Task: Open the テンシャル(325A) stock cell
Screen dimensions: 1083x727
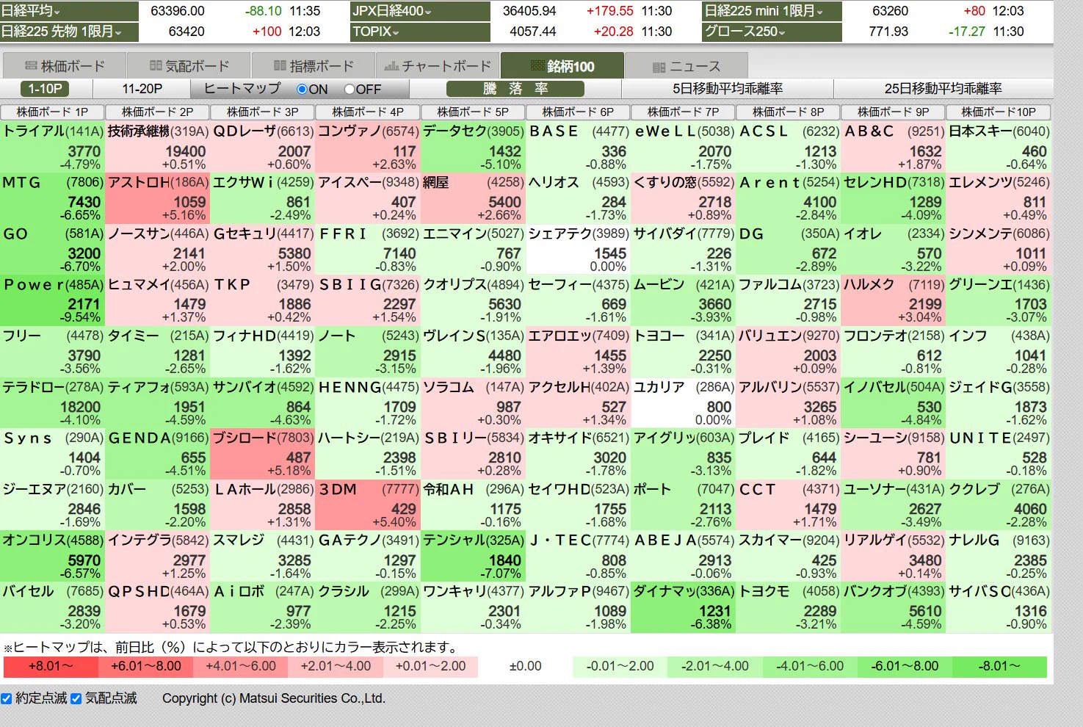Action: tap(473, 556)
